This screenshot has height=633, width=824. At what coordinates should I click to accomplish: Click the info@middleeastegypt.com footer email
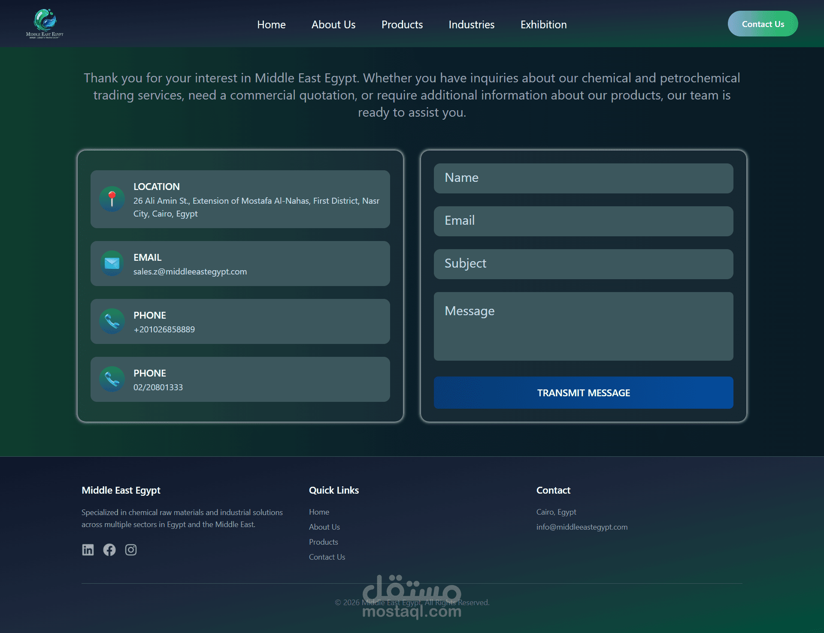(582, 527)
